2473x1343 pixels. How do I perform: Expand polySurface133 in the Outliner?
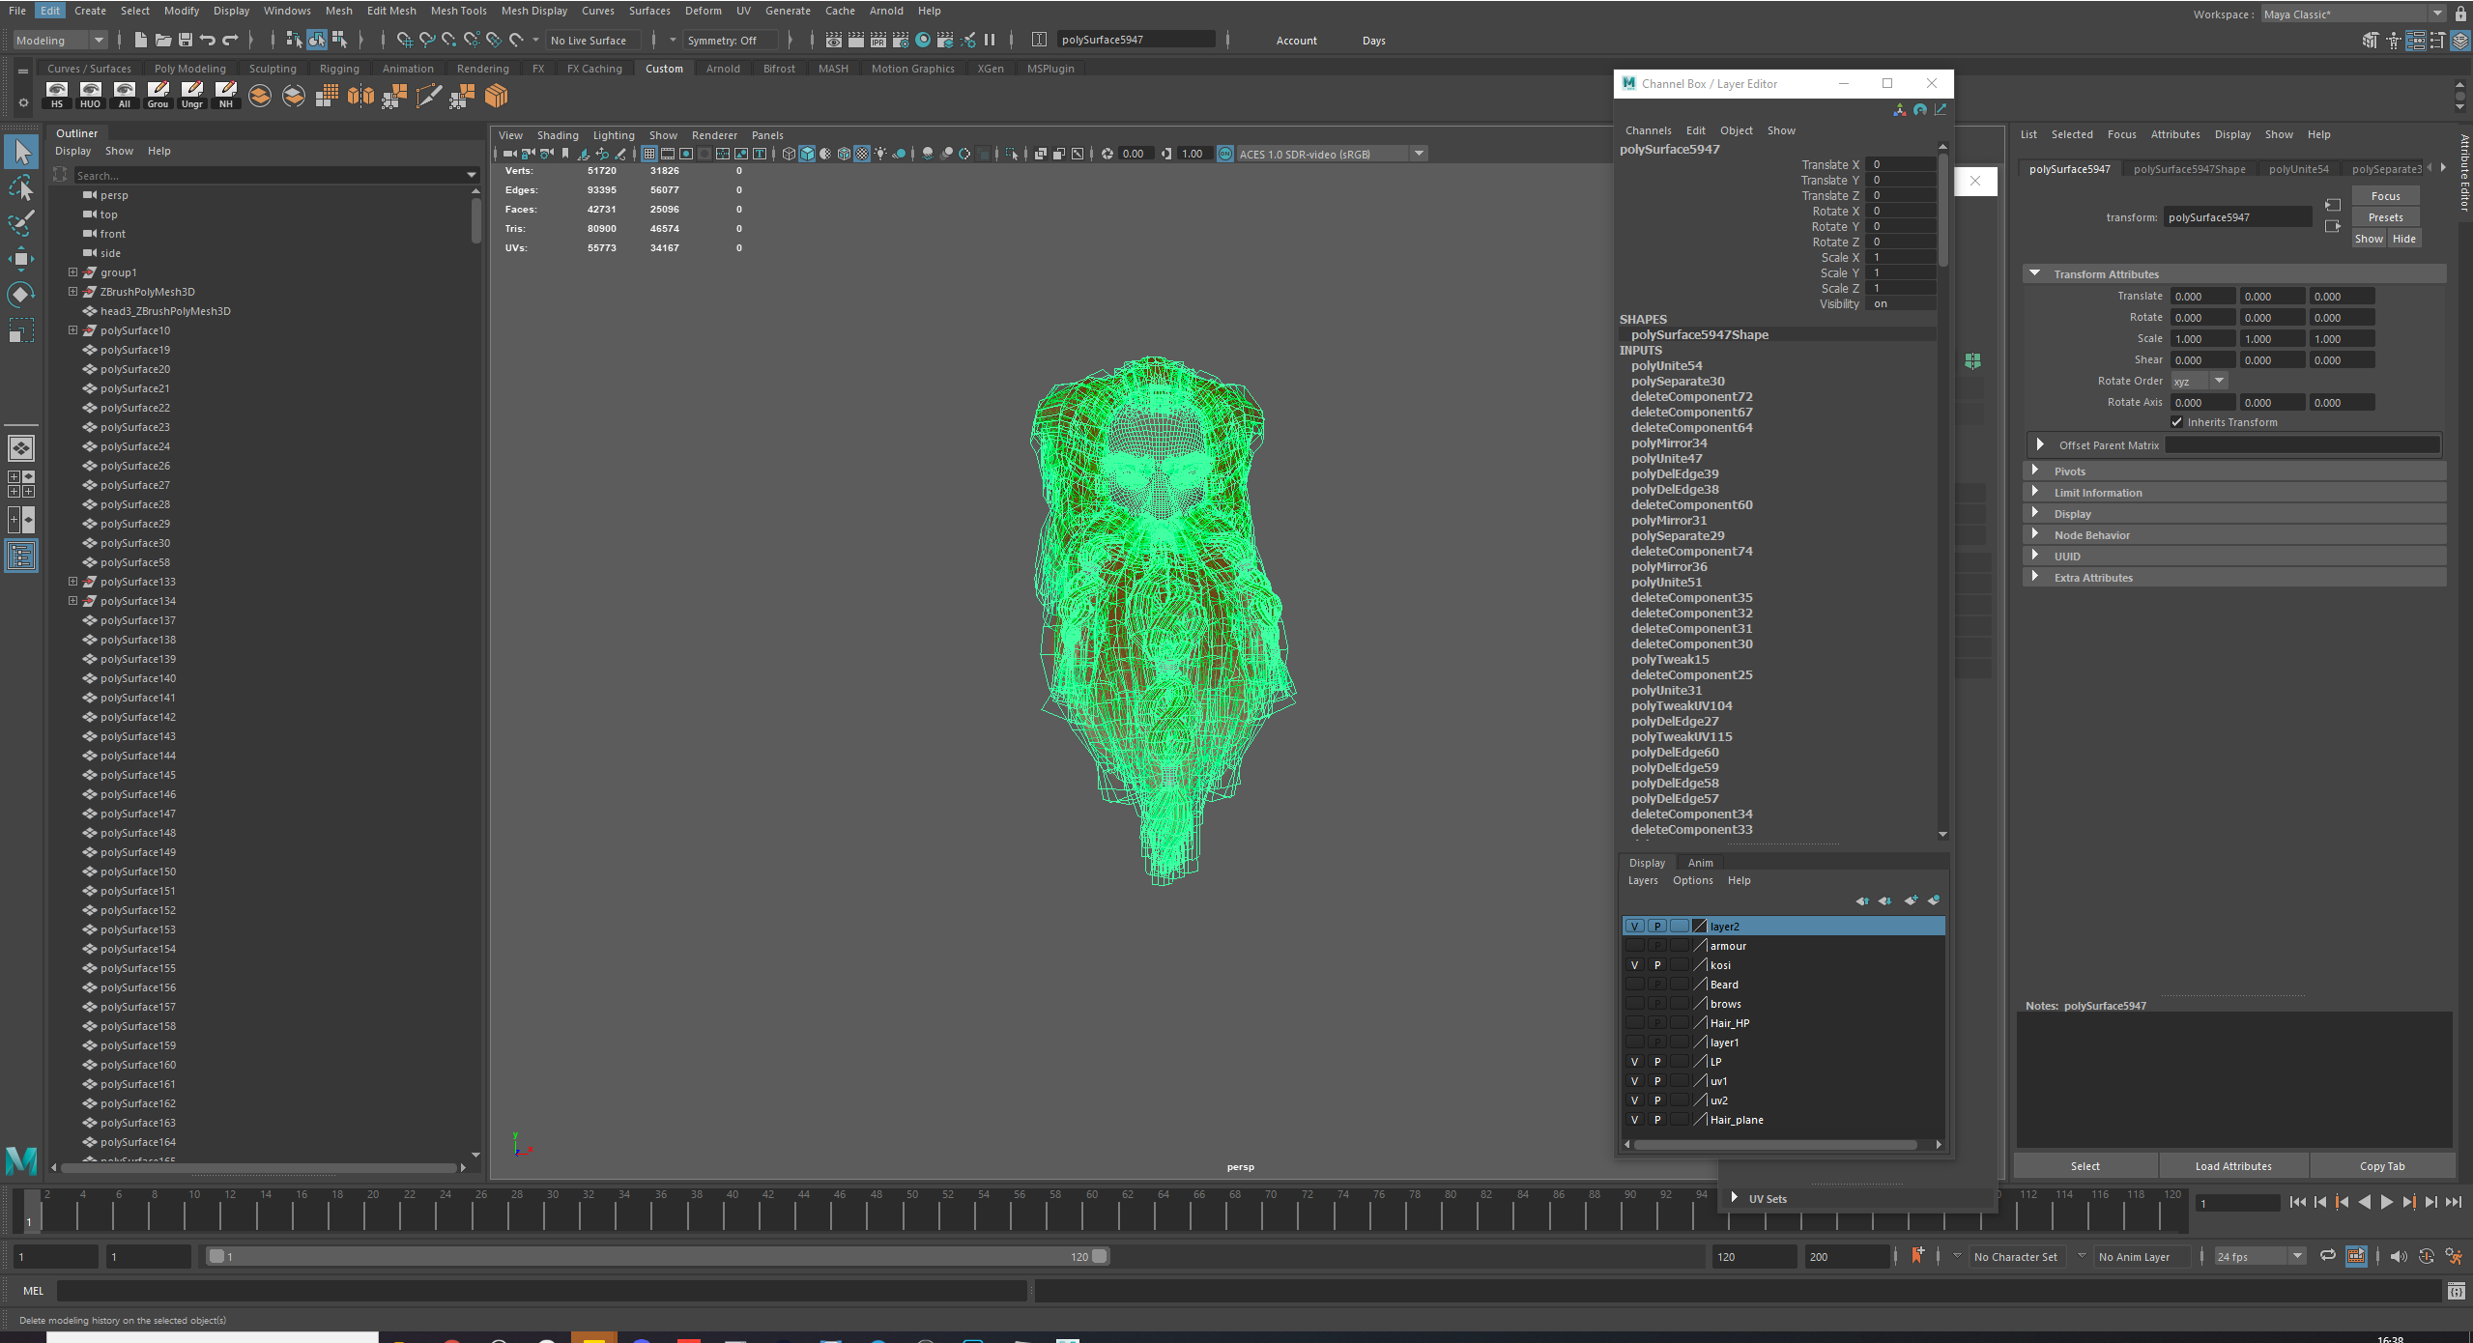click(x=72, y=582)
